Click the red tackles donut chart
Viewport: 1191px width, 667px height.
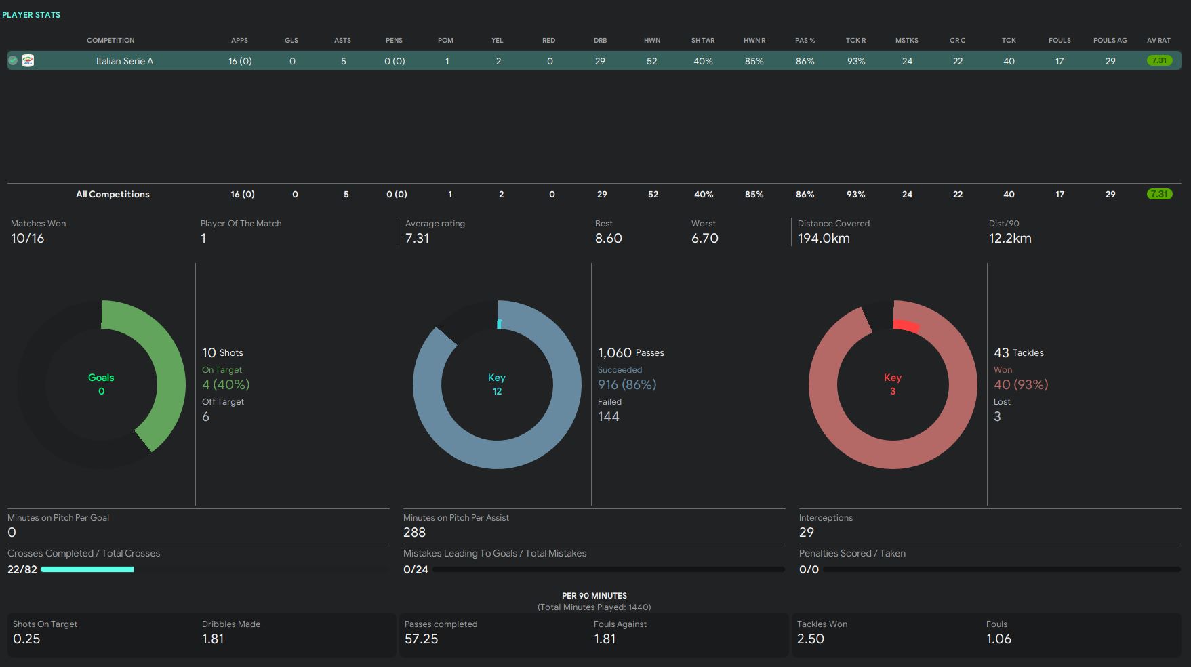pyautogui.click(x=892, y=453)
